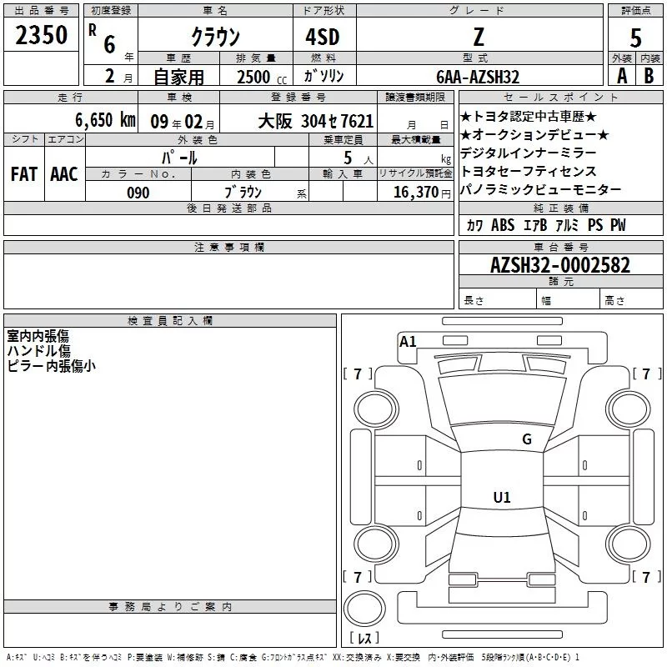Click mileage 6,650 km

[106, 120]
